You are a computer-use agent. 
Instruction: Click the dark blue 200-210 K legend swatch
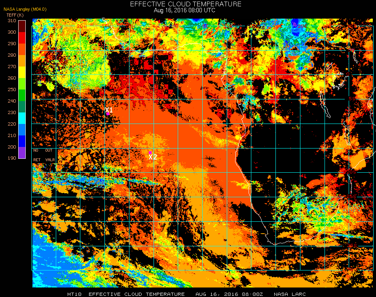22,141
